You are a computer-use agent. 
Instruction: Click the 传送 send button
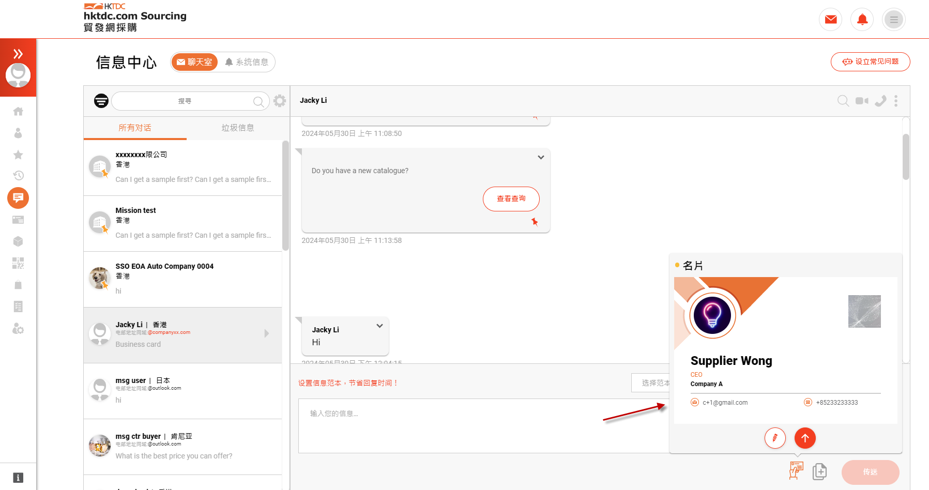click(x=871, y=472)
